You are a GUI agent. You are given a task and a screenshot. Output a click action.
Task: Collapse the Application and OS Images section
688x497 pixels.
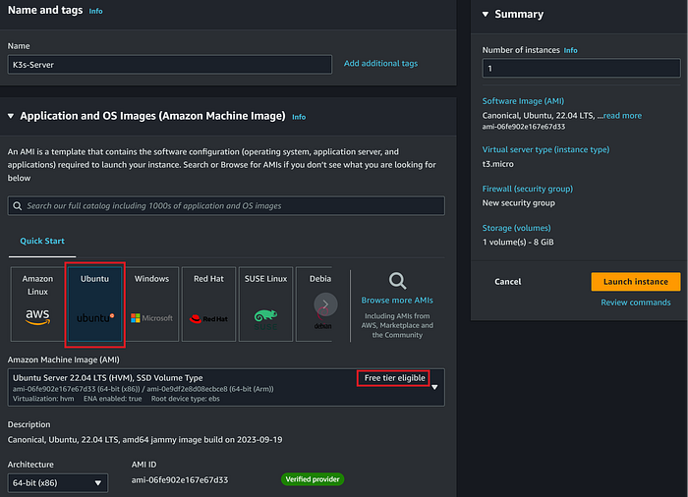click(11, 116)
